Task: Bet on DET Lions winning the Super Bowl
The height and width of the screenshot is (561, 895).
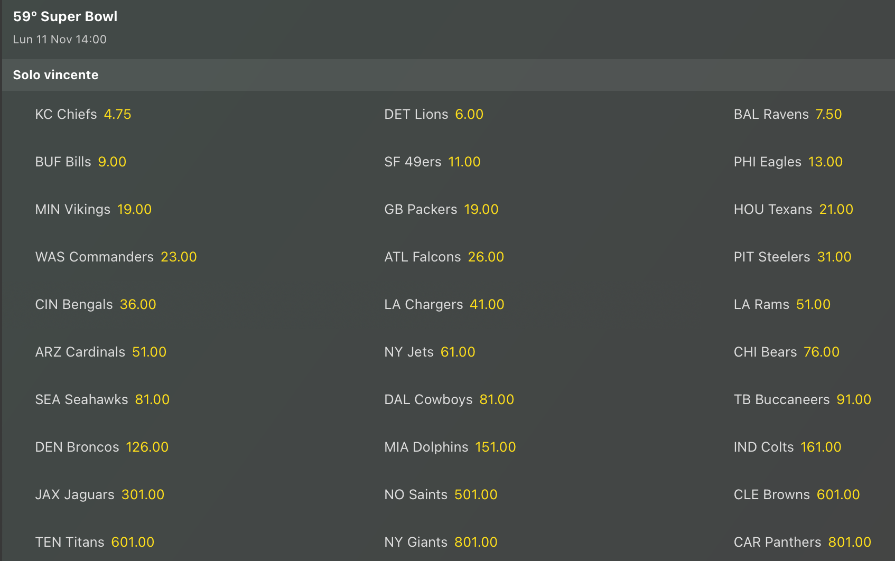Action: pos(433,114)
